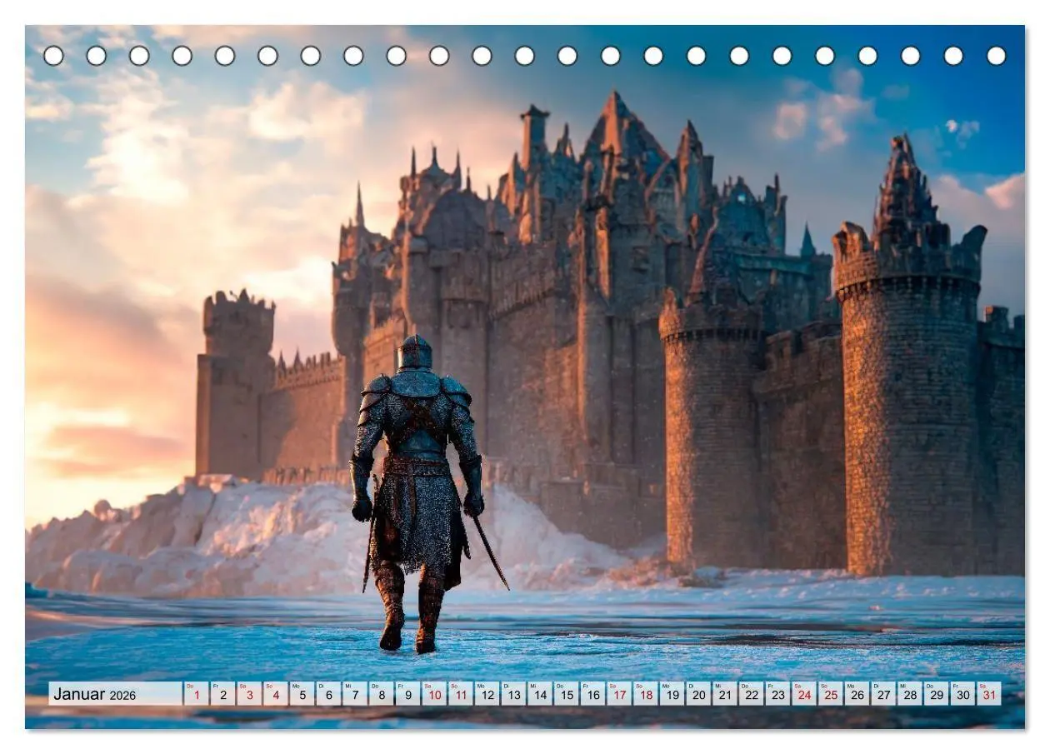
Task: Select the red date 18 cell
Action: [x=645, y=694]
